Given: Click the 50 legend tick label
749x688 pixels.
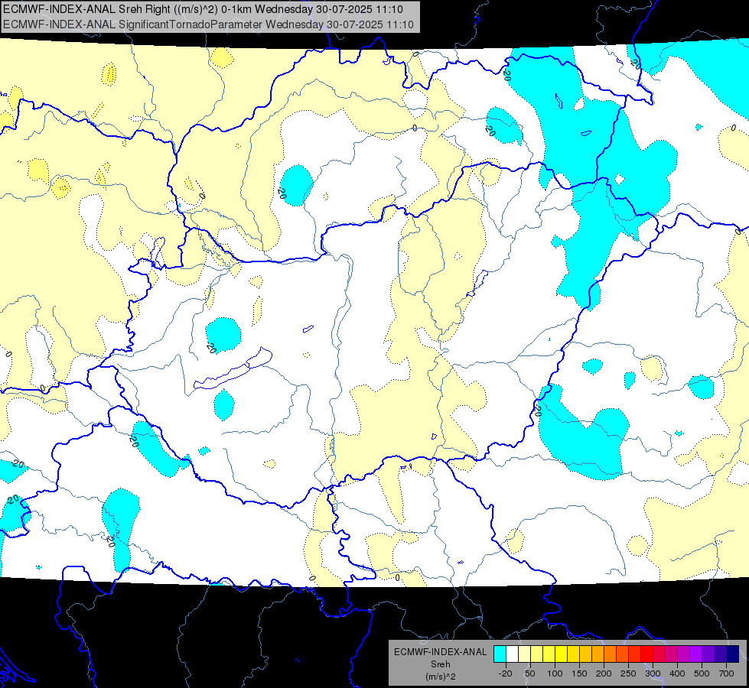Looking at the screenshot, I should click(x=529, y=673).
